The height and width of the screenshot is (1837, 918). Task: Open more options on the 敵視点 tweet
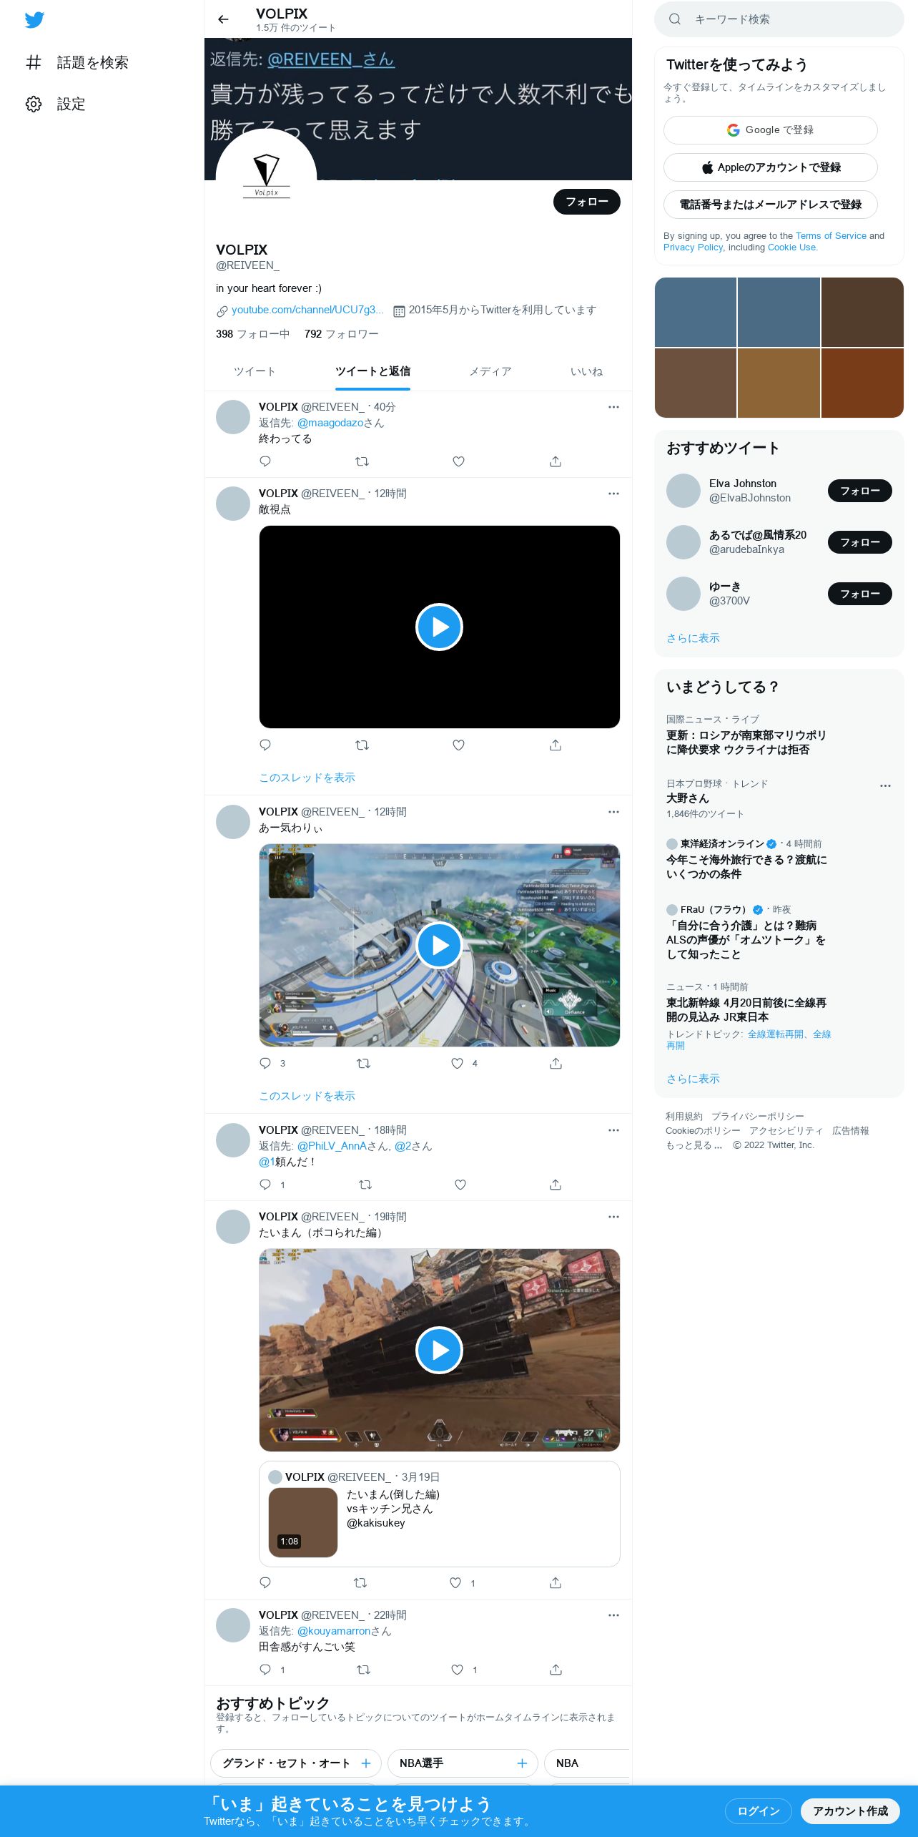pyautogui.click(x=613, y=494)
